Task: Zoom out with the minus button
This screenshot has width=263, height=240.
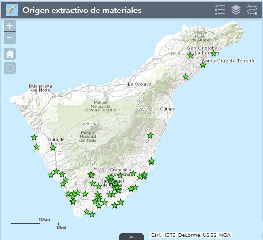Action: tap(10, 38)
